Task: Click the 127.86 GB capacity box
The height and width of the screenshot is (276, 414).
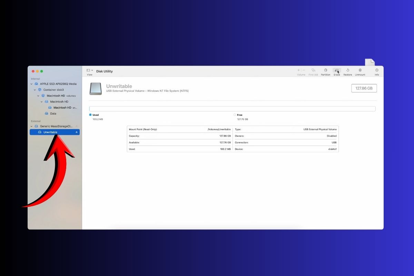Action: pyautogui.click(x=364, y=88)
